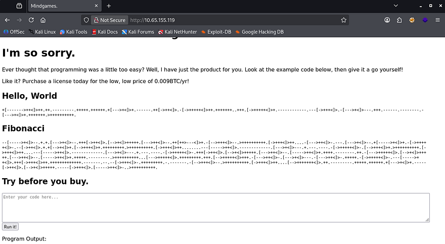This screenshot has width=445, height=244.
Task: Bookmark this page with the star icon
Action: click(344, 20)
